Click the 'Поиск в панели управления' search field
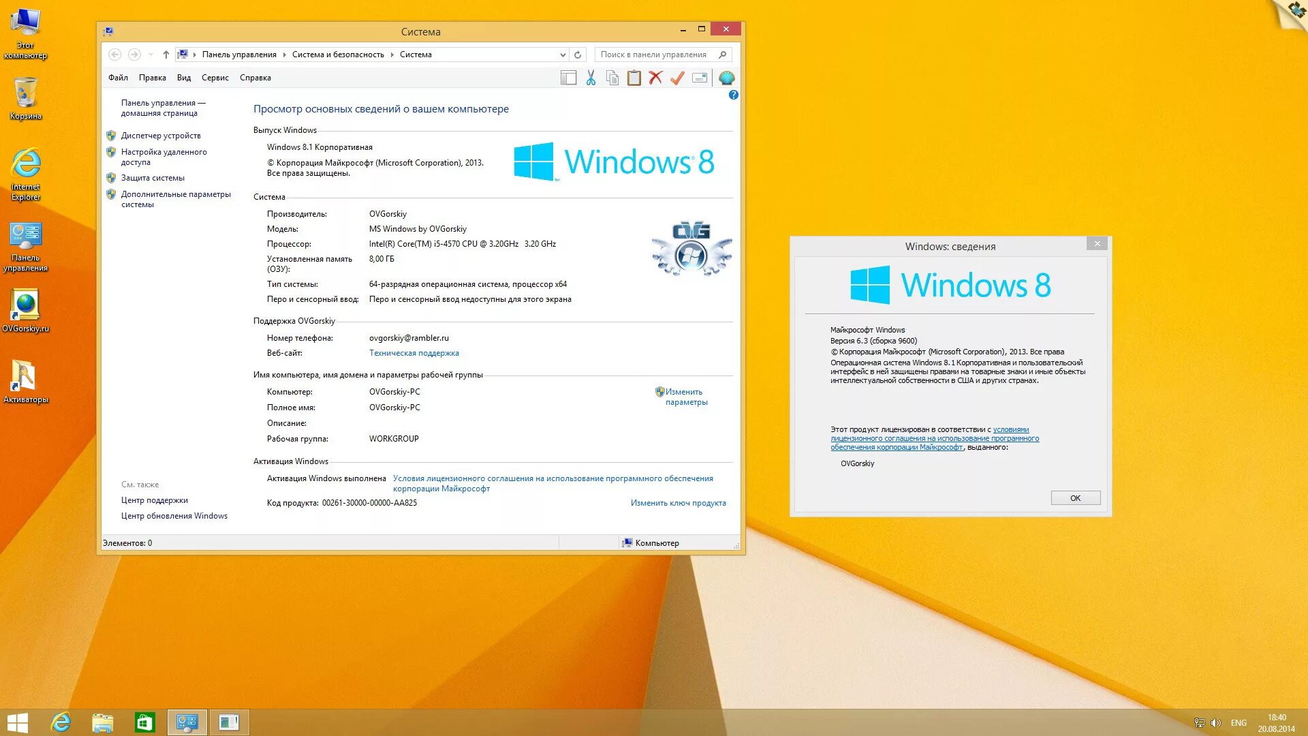1308x736 pixels. [657, 54]
